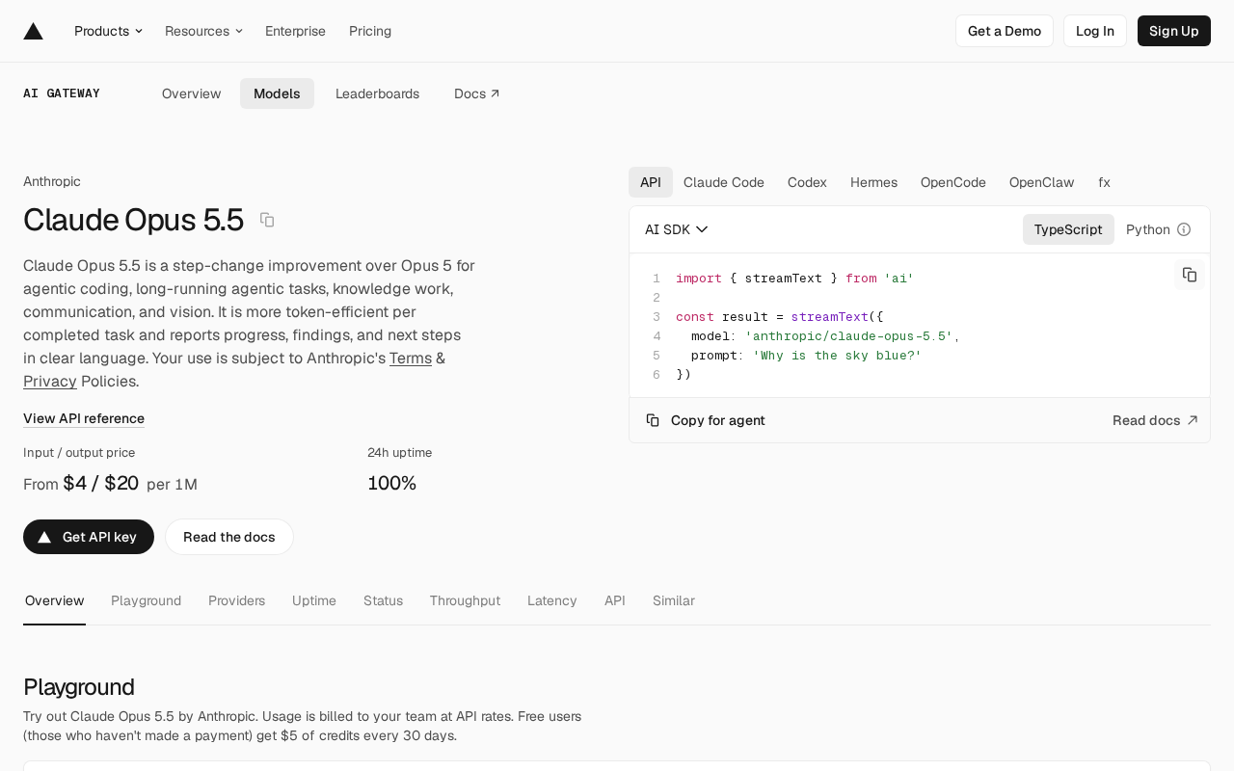Select the API code tab
Viewport: 1234px width, 771px height.
[651, 182]
